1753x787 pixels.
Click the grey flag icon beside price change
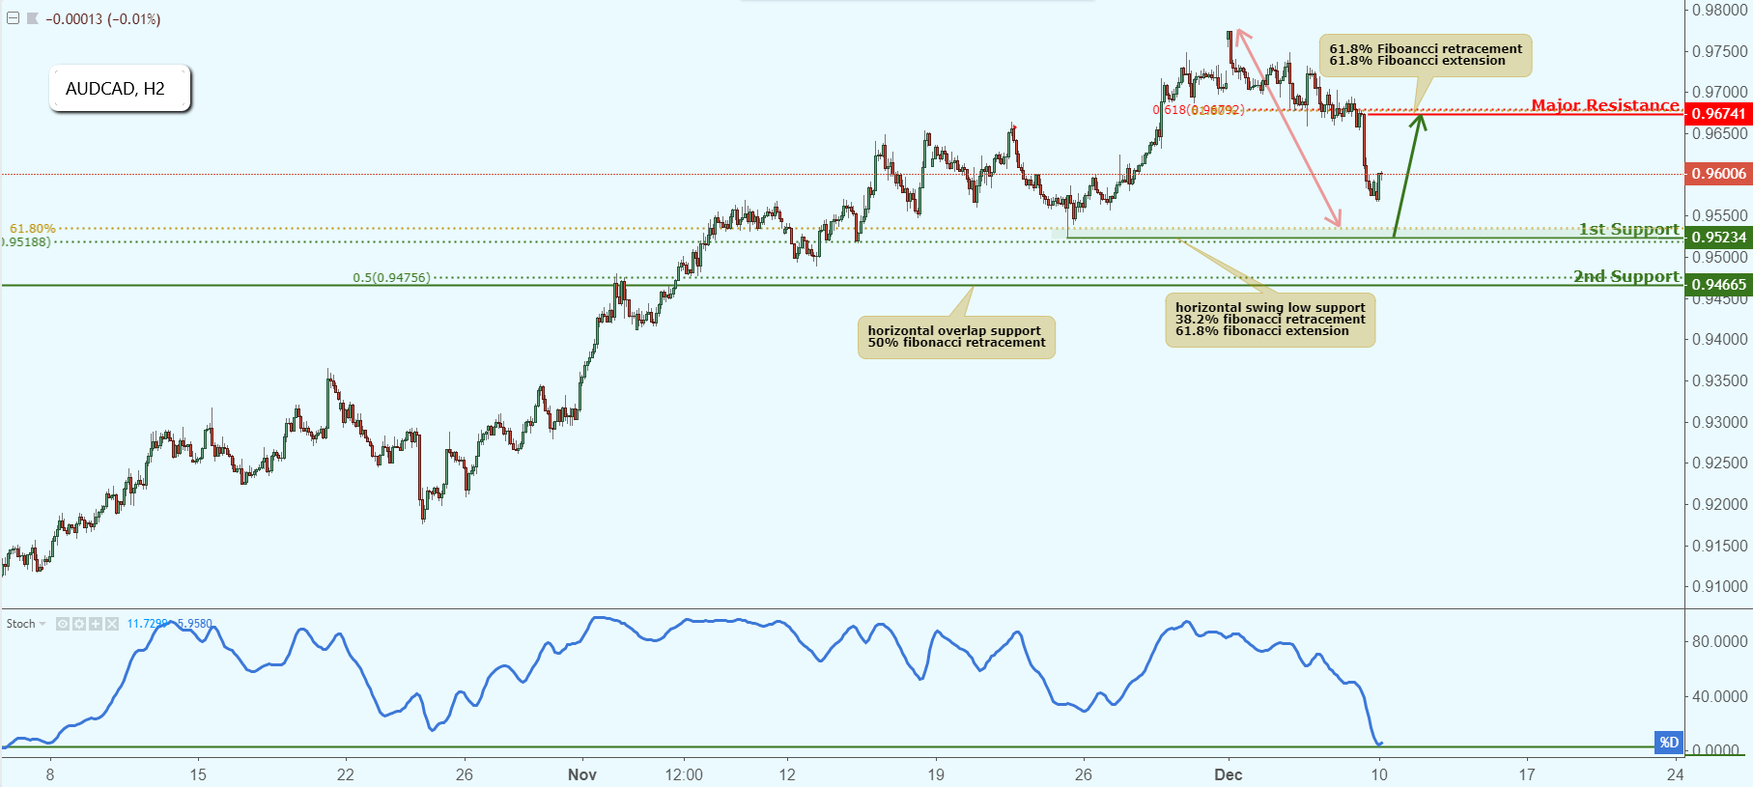[33, 18]
